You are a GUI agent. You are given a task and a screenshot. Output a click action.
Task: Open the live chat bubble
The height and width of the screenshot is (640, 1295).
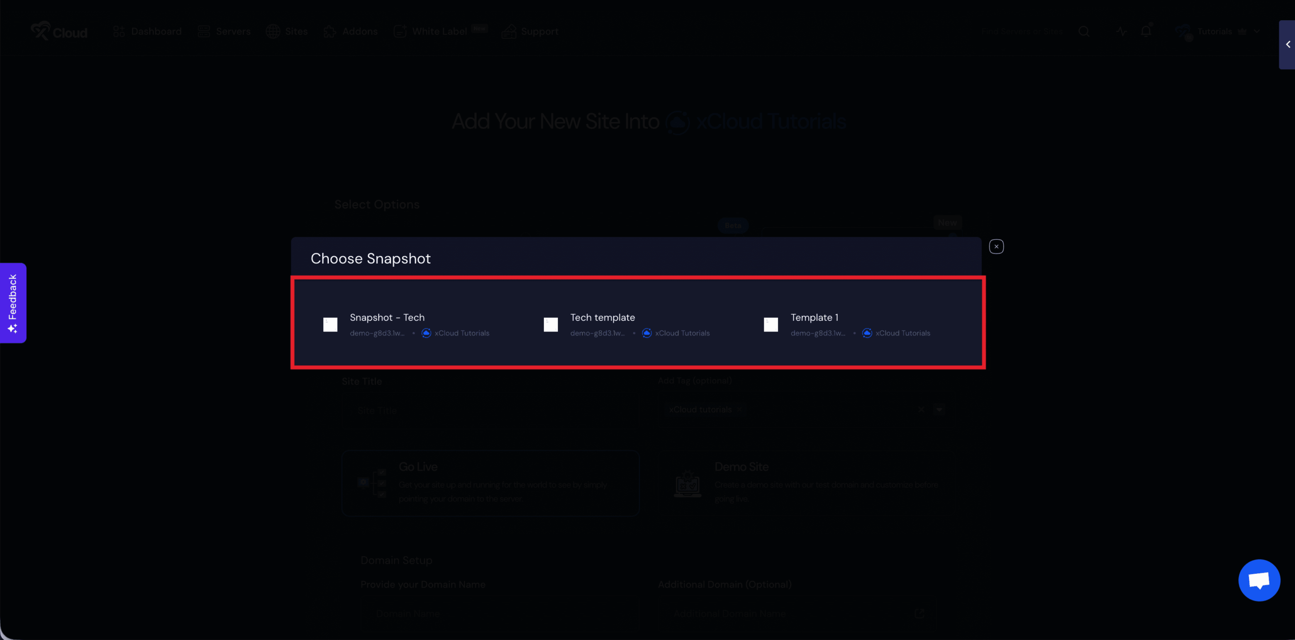point(1259,580)
